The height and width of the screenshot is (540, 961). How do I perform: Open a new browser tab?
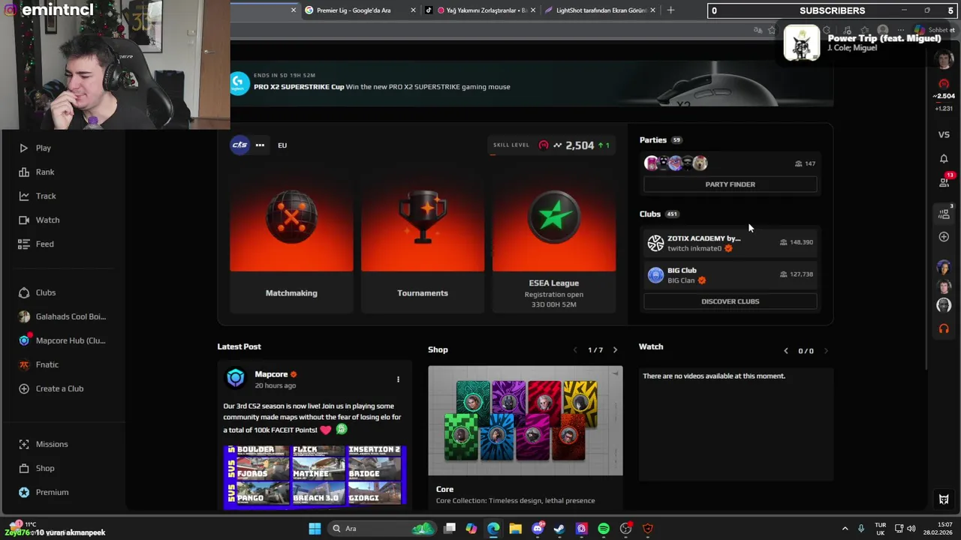coord(670,10)
